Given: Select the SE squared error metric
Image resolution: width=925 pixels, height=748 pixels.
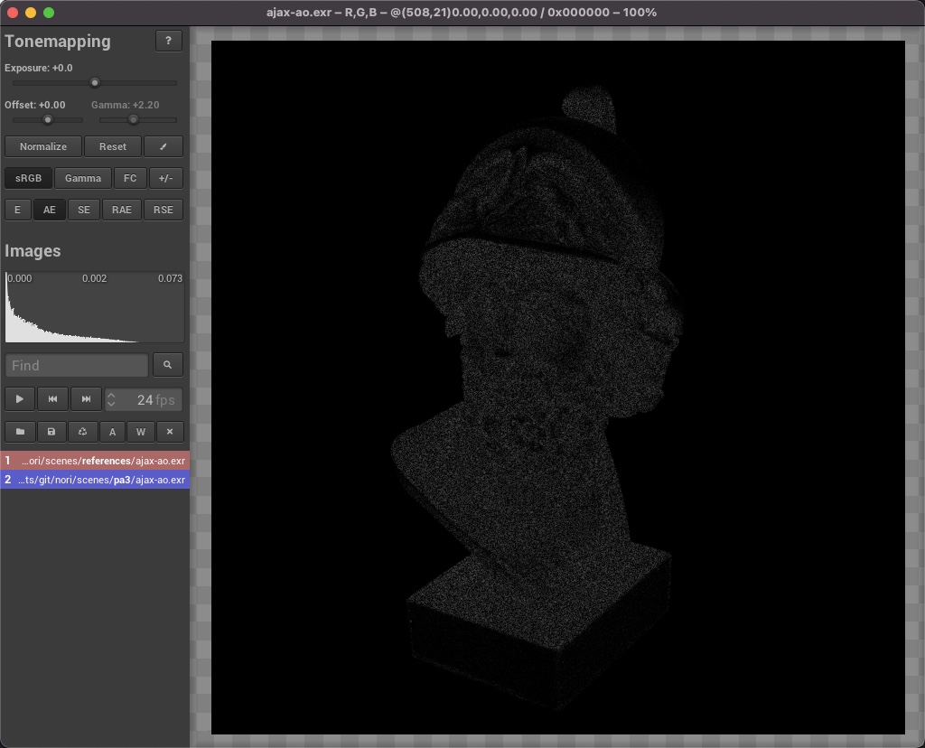Looking at the screenshot, I should [84, 210].
